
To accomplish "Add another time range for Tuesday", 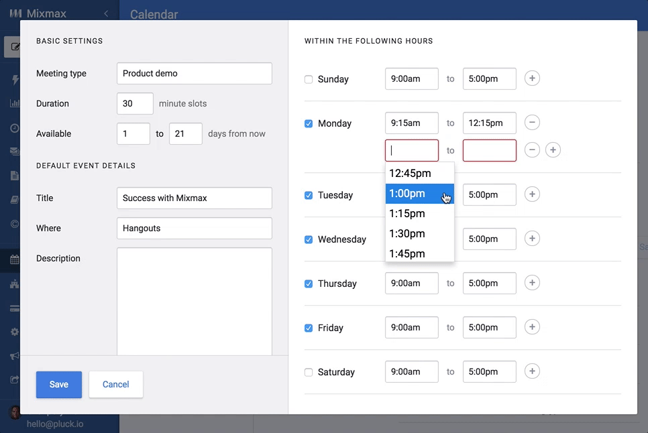I will pyautogui.click(x=532, y=194).
